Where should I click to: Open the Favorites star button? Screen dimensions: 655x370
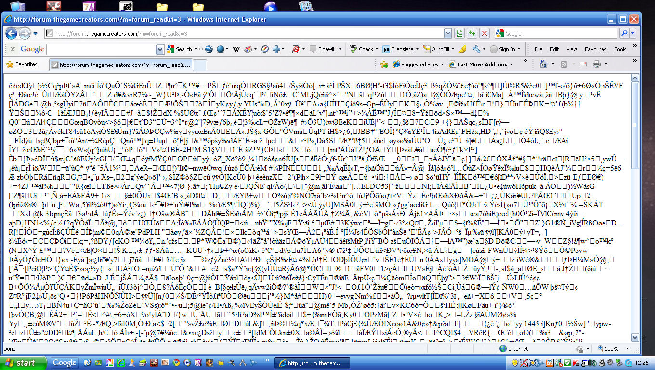coord(22,64)
